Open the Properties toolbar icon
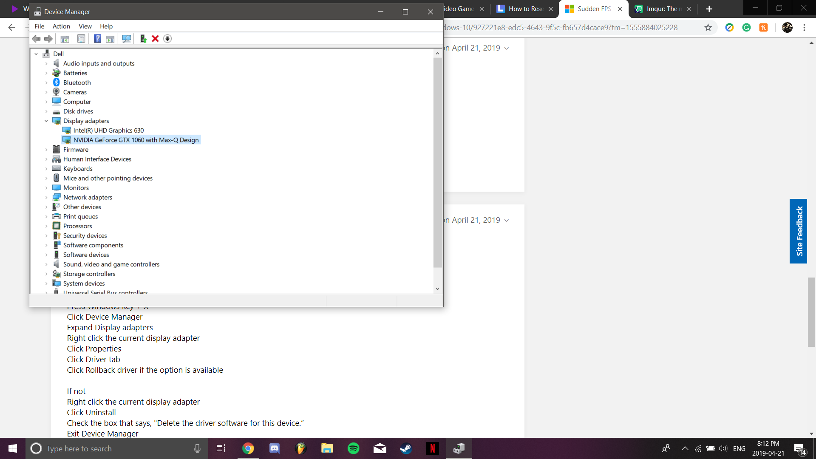 tap(81, 39)
